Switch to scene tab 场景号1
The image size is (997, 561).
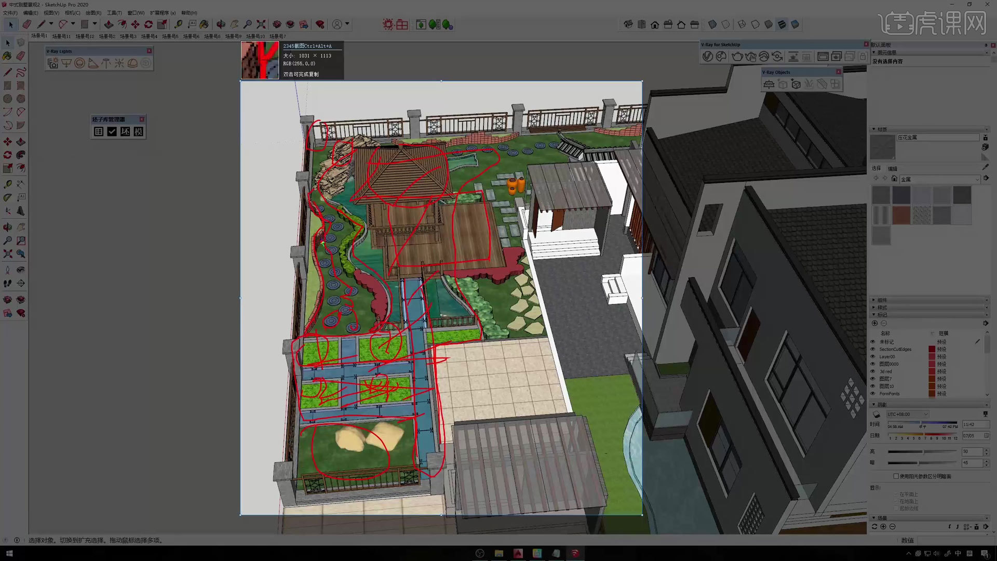click(39, 36)
